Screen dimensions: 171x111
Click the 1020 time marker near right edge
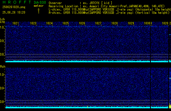tap(165, 23)
